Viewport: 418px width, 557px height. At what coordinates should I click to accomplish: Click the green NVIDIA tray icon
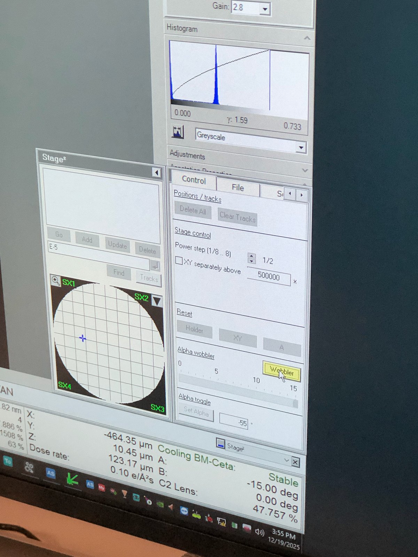click(x=160, y=504)
